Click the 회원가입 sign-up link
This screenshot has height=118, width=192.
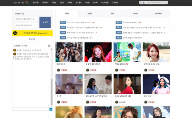coord(32,39)
